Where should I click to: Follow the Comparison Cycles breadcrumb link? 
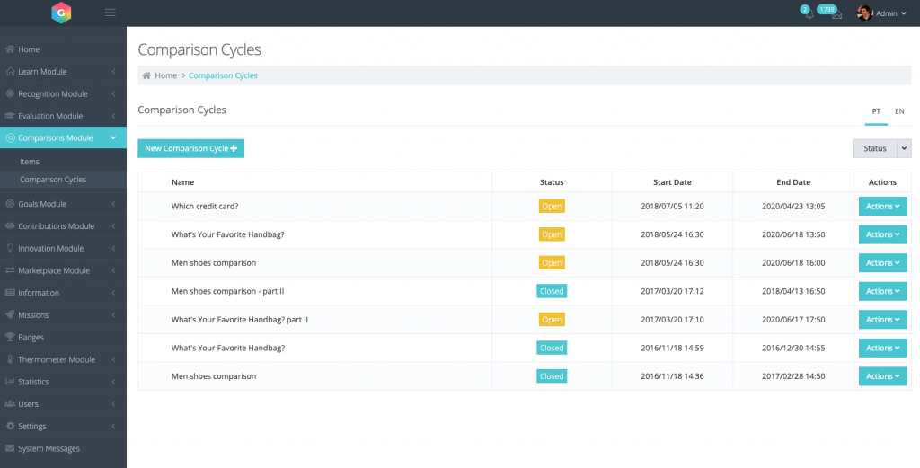(x=223, y=75)
